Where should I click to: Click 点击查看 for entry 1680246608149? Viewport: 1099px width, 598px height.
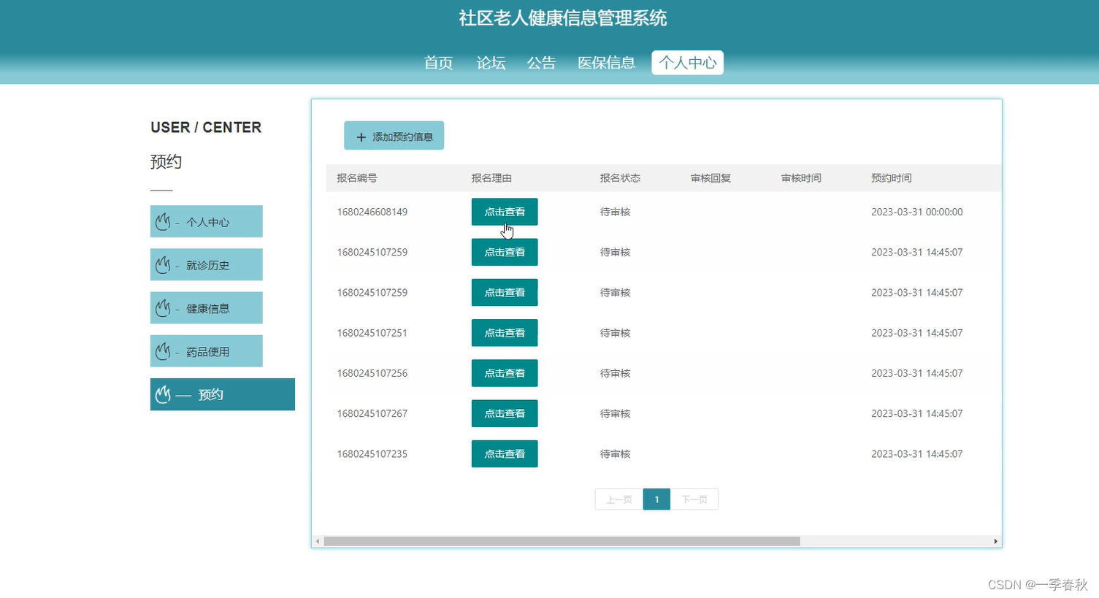pos(505,212)
